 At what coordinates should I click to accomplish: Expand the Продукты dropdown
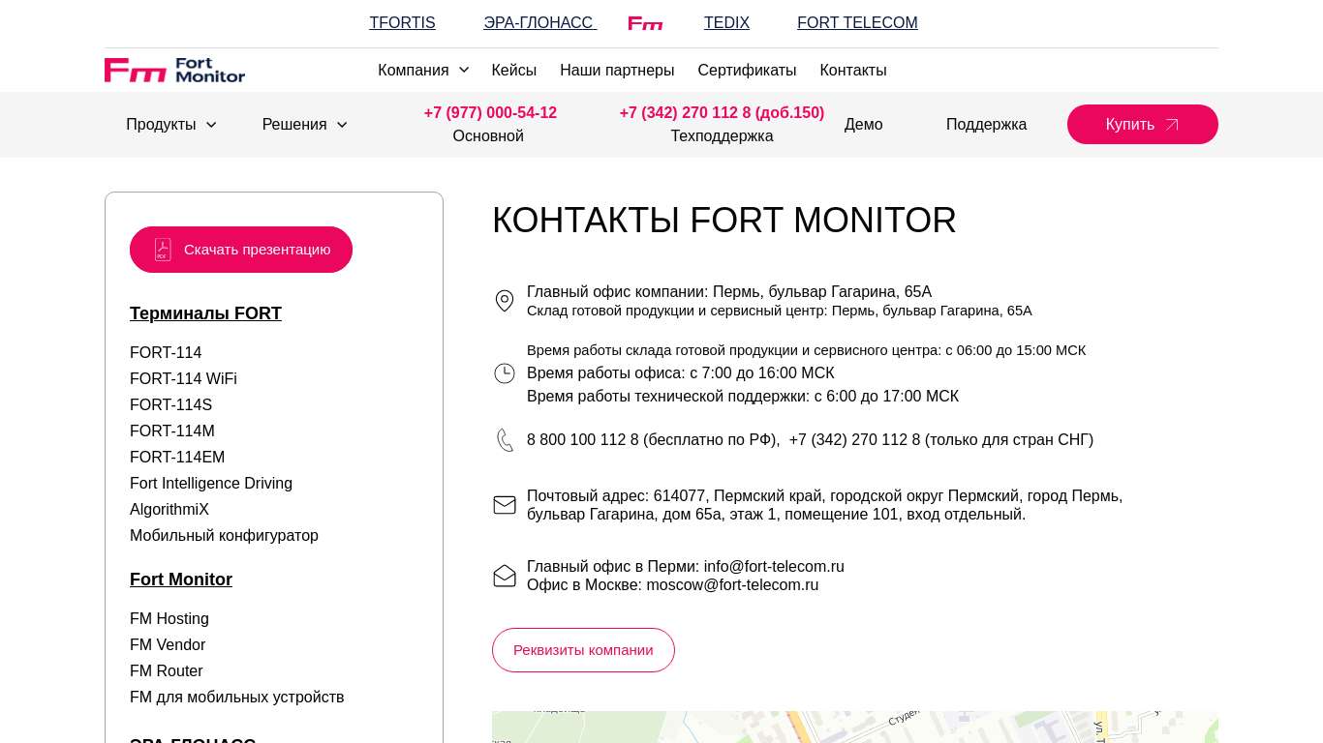161,124
